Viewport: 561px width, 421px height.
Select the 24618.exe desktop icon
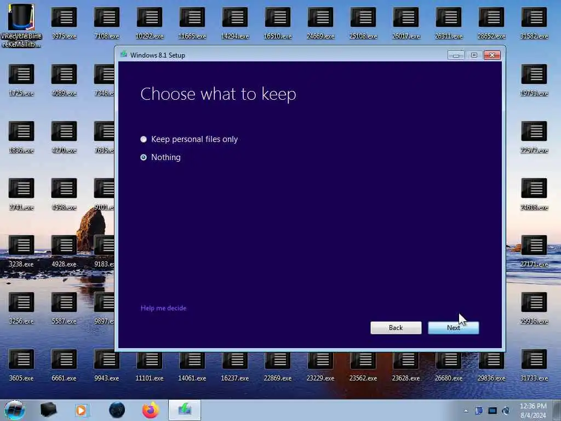(534, 195)
